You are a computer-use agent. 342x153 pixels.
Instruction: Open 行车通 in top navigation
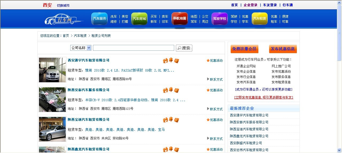[x=288, y=5]
